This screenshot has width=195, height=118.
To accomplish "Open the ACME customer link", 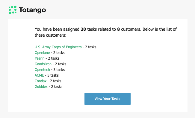I will [39, 75].
